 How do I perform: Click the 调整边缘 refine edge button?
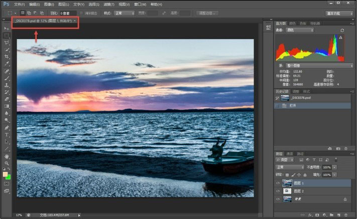208,13
